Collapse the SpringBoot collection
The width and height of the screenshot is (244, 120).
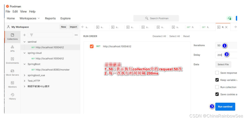click(x=24, y=64)
